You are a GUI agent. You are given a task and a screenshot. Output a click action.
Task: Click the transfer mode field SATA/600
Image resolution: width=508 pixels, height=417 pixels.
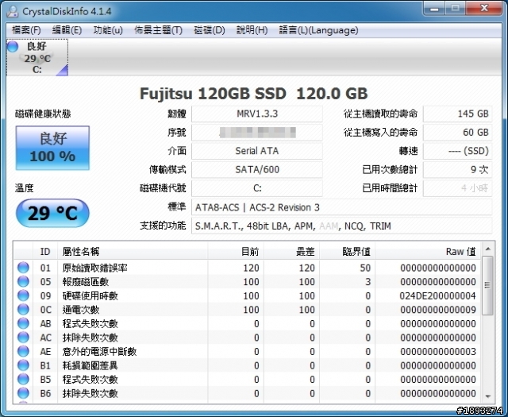(x=257, y=170)
